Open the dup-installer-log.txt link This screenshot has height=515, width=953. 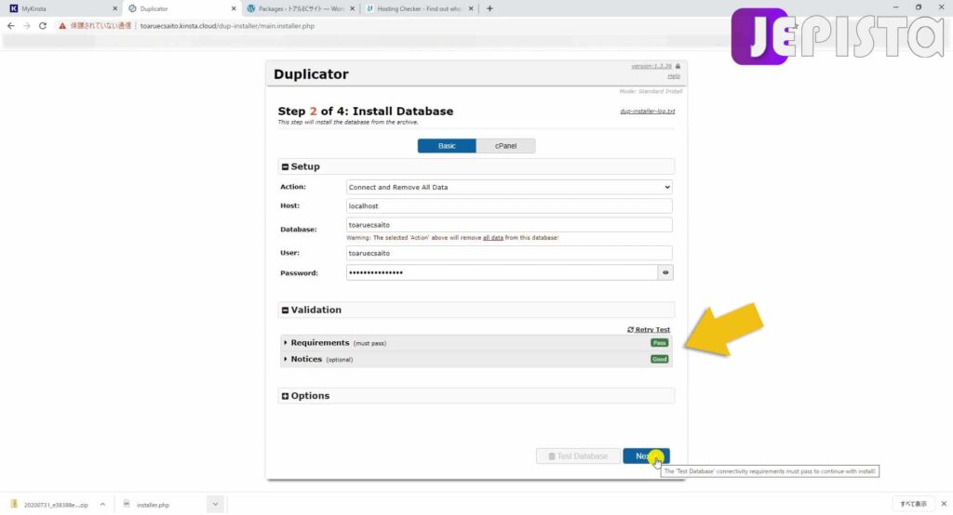648,112
